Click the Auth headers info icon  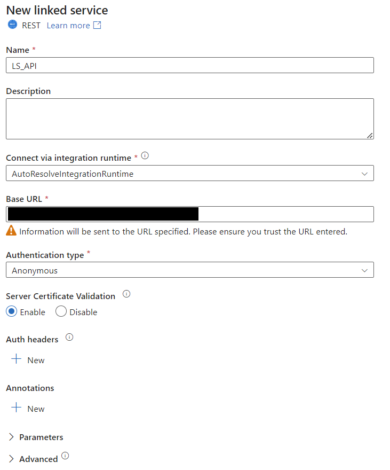click(x=69, y=337)
